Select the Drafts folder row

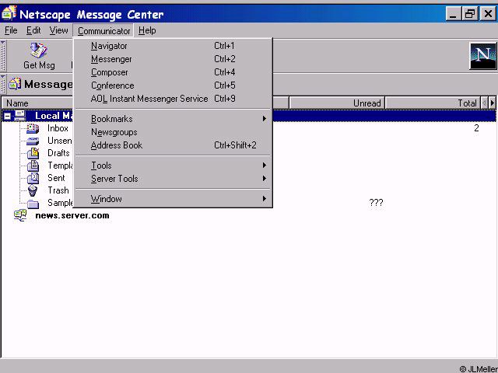click(x=248, y=153)
